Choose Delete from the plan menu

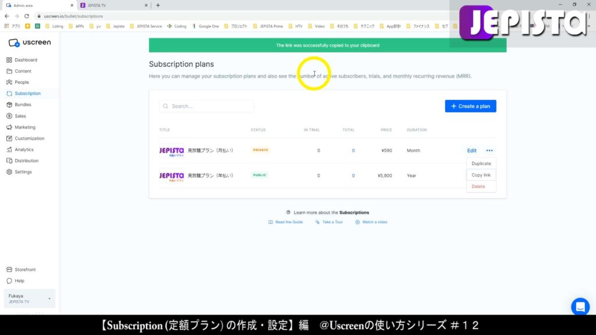478,187
